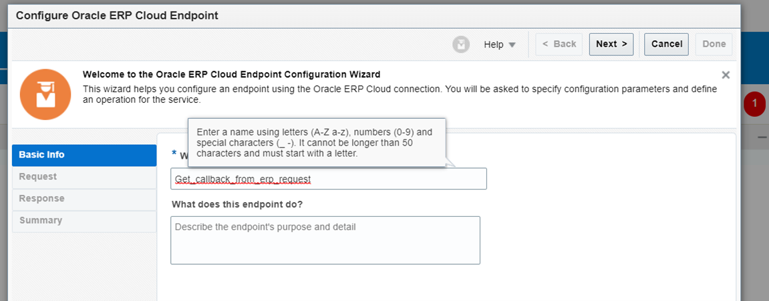Switch to the Response step
Viewport: 769px width, 301px height.
(x=84, y=199)
